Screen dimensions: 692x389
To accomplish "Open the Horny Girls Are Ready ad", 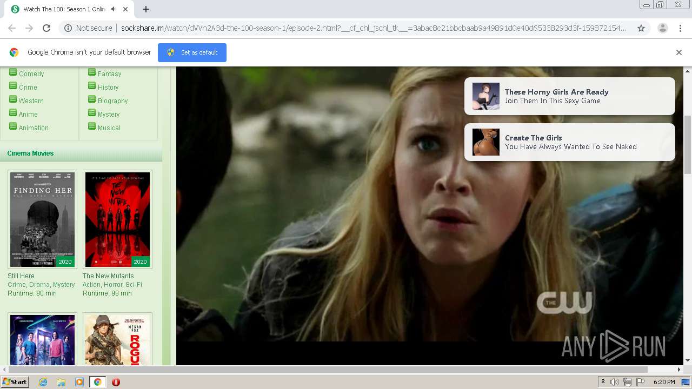I will pyautogui.click(x=570, y=96).
